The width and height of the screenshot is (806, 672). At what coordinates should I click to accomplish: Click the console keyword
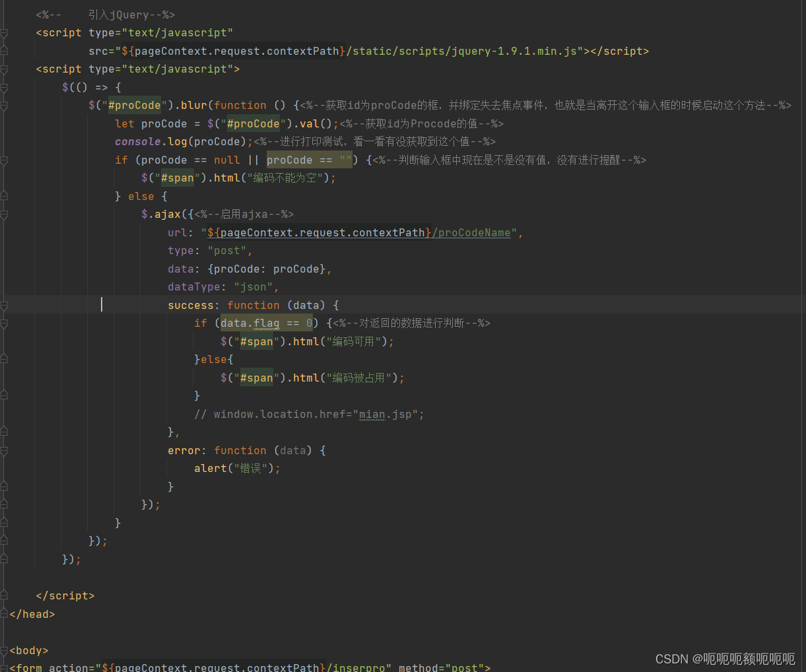pyautogui.click(x=138, y=142)
